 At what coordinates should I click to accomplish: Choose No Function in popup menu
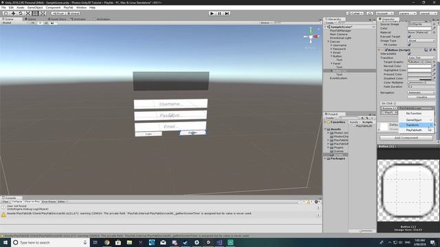click(417, 113)
